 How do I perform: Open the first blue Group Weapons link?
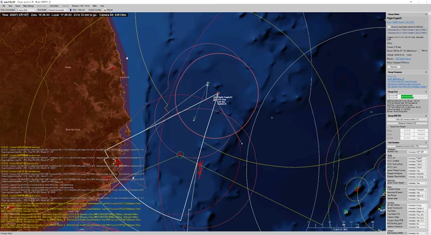click(x=392, y=77)
